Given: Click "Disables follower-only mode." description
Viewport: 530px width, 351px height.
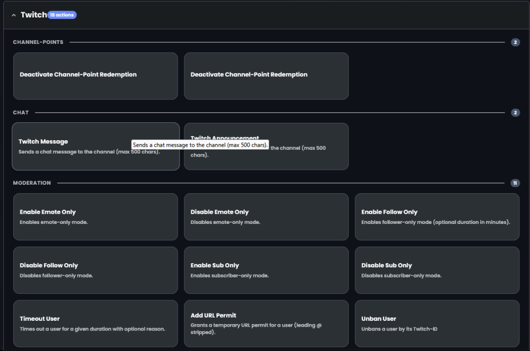Looking at the screenshot, I should [x=56, y=275].
